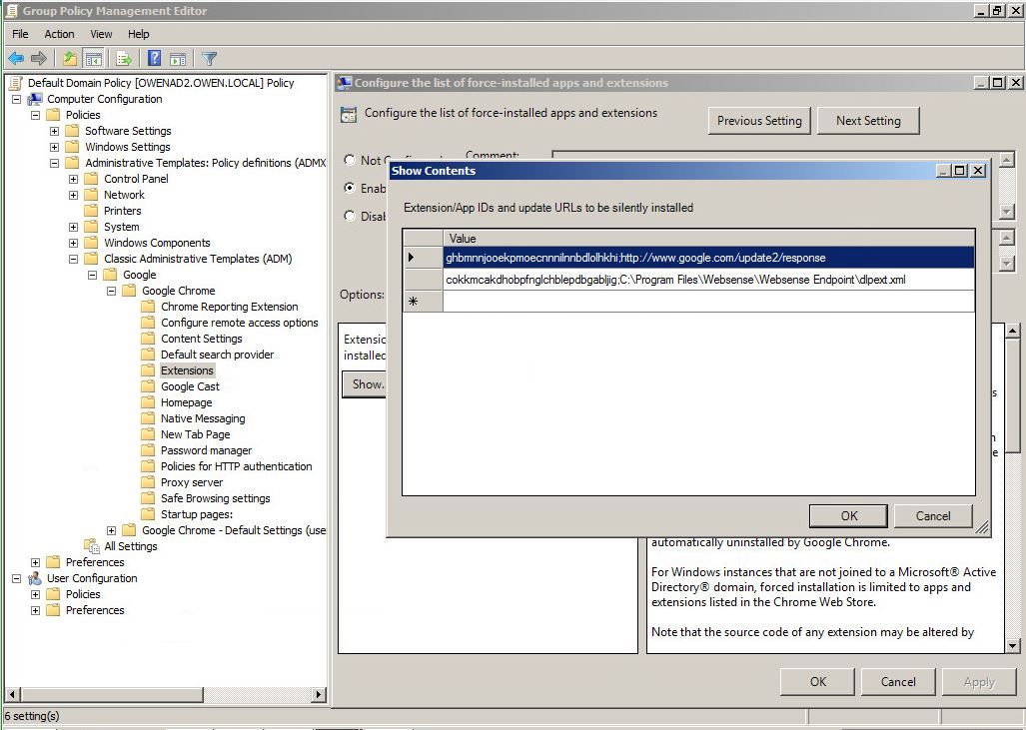Click the Display Properties toolbar icon
The image size is (1026, 730).
[178, 58]
